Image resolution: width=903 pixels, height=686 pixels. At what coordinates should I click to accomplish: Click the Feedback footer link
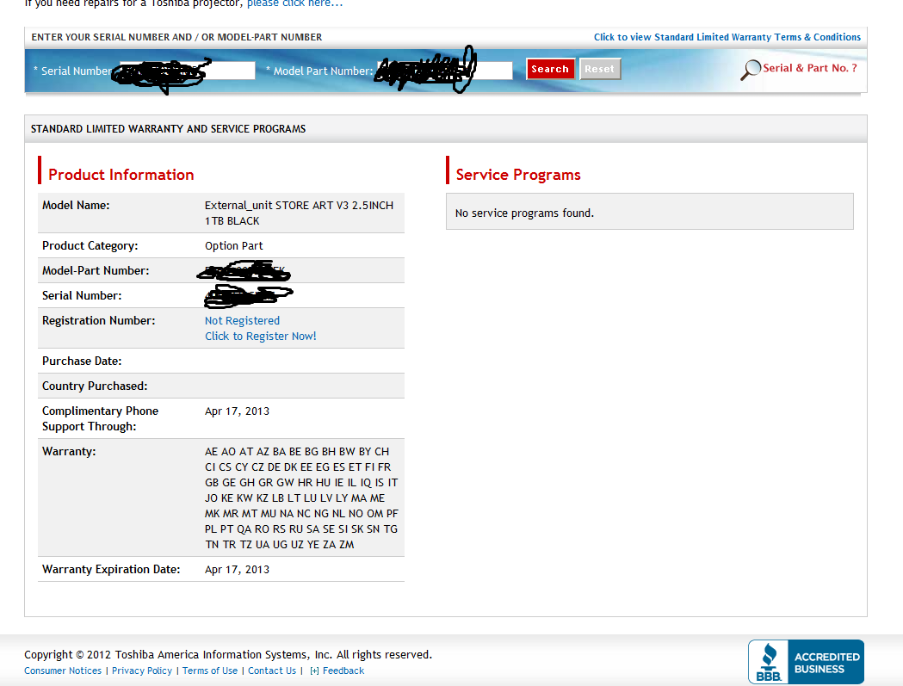pyautogui.click(x=343, y=671)
